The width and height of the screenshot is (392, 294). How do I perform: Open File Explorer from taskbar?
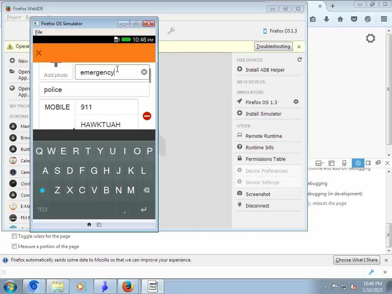pos(58,286)
